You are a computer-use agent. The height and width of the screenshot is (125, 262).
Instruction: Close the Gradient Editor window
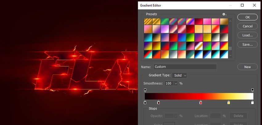tap(254, 5)
